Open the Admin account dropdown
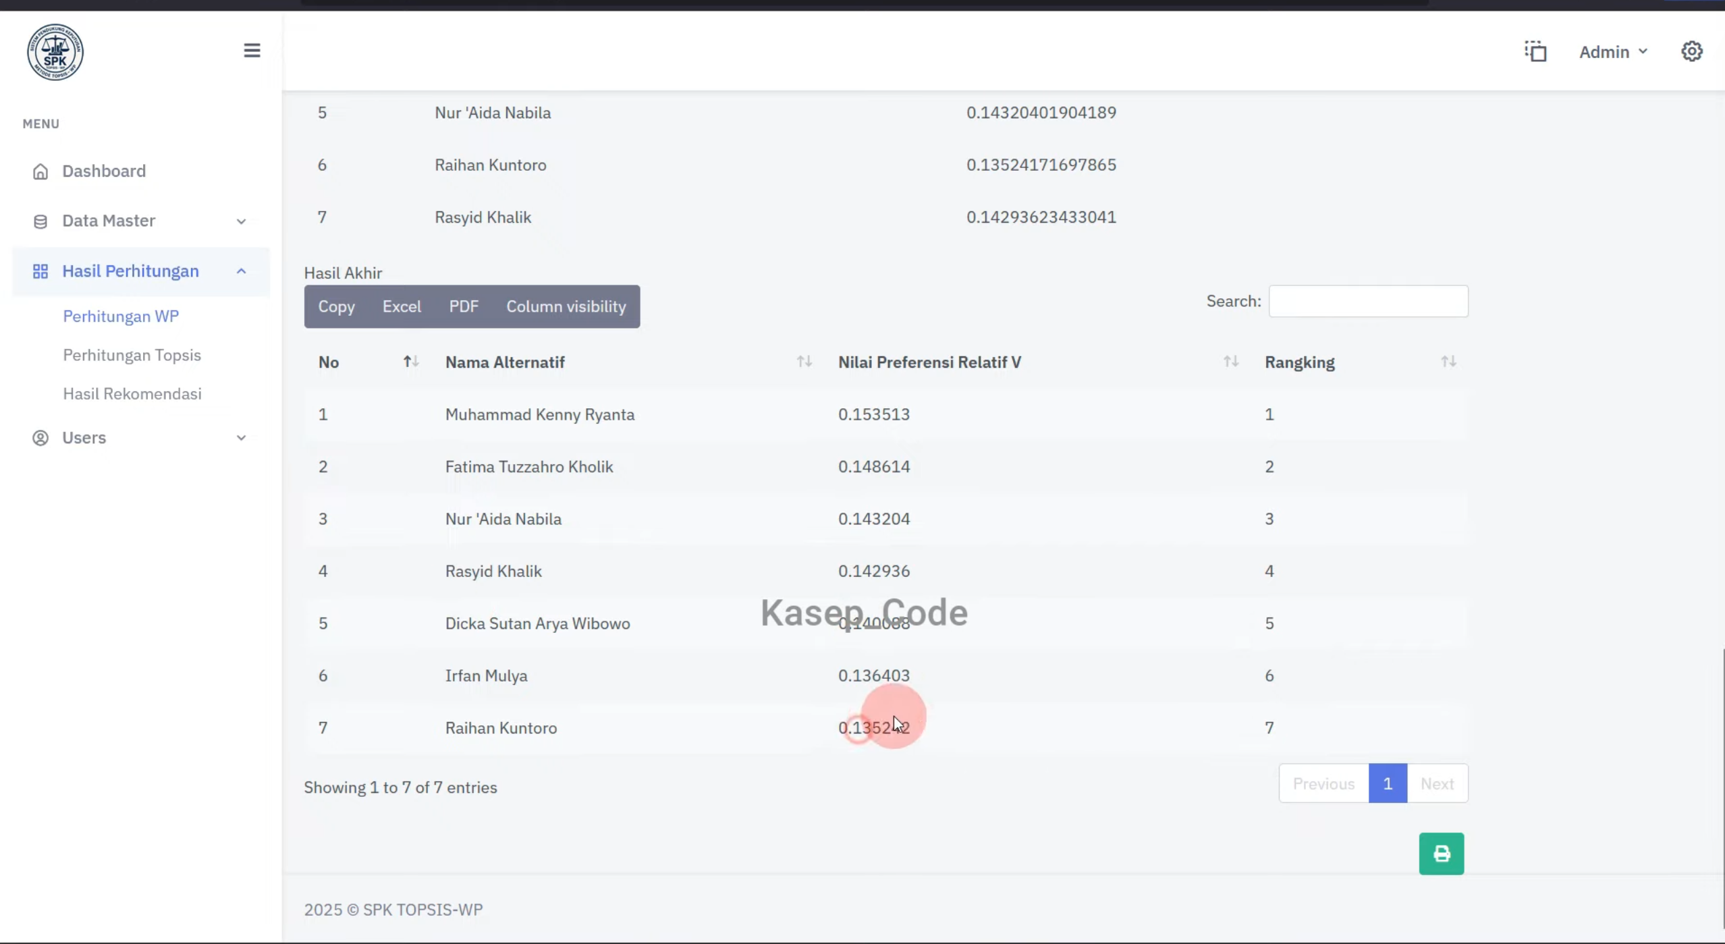Viewport: 1725px width, 944px height. 1613,52
